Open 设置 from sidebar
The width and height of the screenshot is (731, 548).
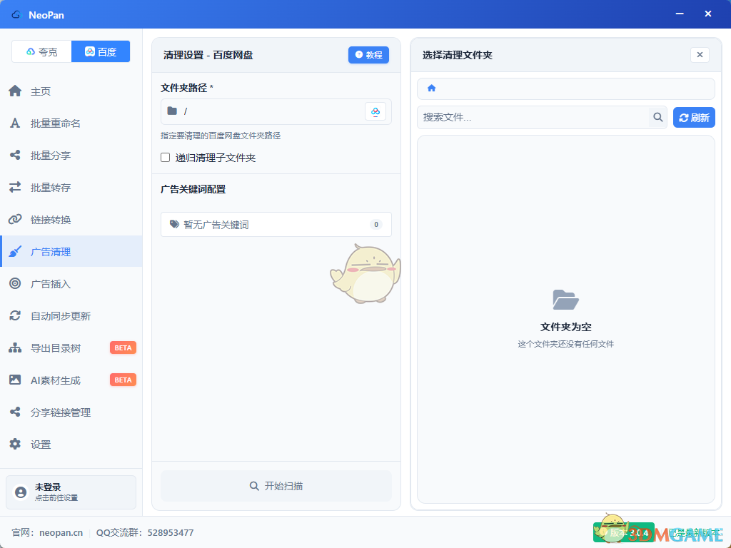(x=41, y=445)
